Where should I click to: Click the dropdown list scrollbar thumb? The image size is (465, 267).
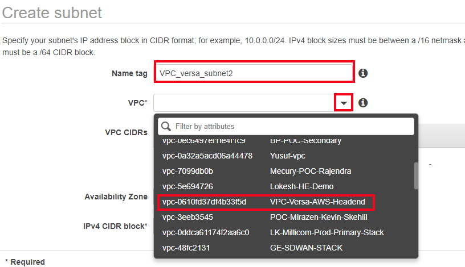coord(416,176)
